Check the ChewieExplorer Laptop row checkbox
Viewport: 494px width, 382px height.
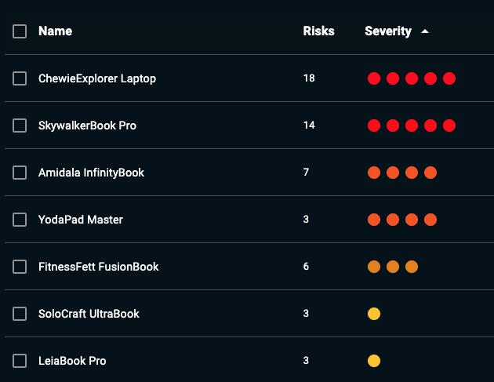pyautogui.click(x=20, y=78)
